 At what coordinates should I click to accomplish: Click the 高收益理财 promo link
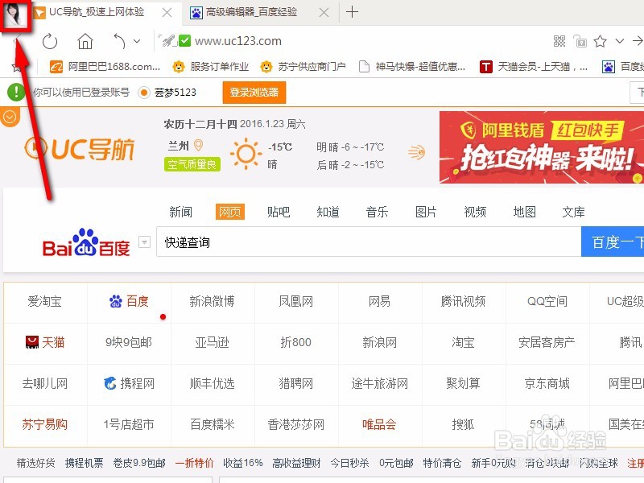296,464
